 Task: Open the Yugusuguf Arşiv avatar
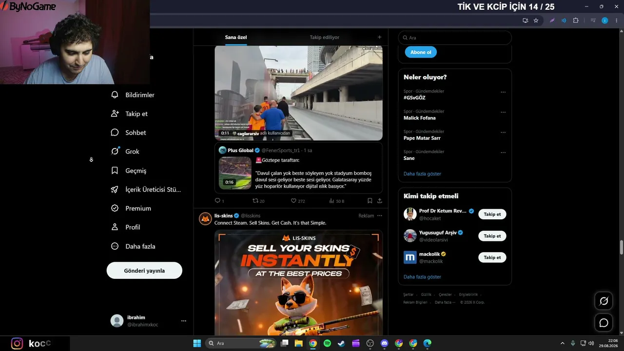click(x=410, y=236)
